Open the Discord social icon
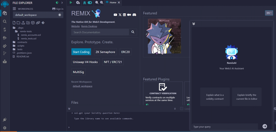276x132 pixels. 134,15
